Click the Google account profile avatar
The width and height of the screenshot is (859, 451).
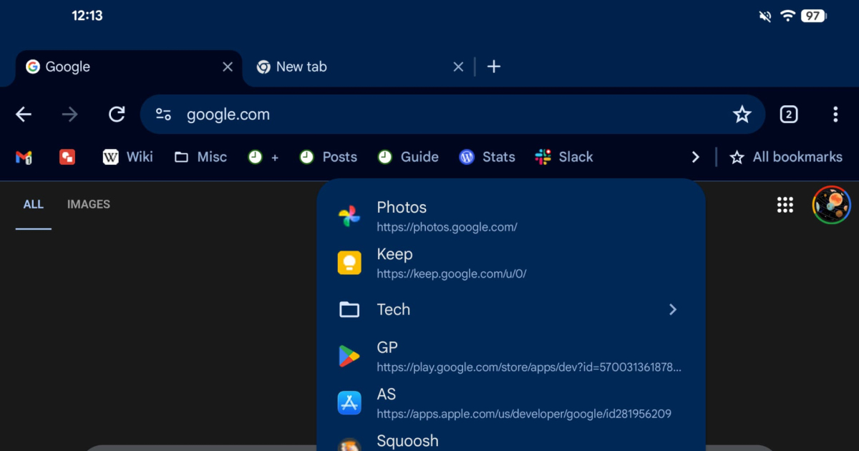(x=831, y=205)
